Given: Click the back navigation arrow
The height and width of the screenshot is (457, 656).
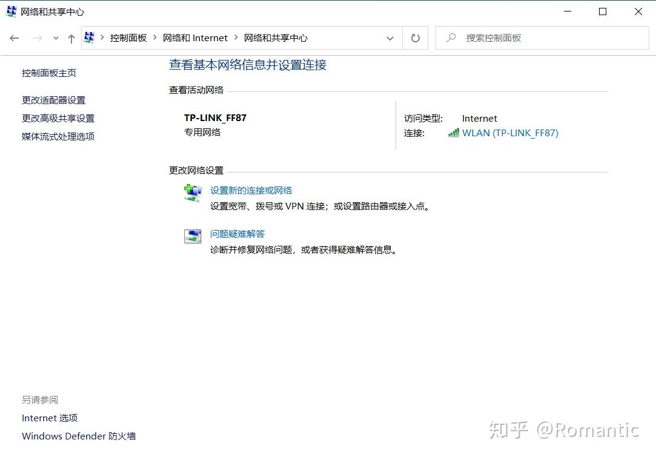Looking at the screenshot, I should click(15, 38).
